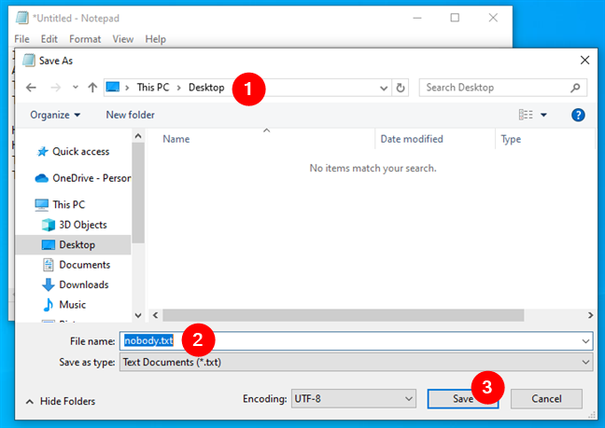The height and width of the screenshot is (428, 605).
Task: Open Downloads folder in sidebar
Action: 84,285
